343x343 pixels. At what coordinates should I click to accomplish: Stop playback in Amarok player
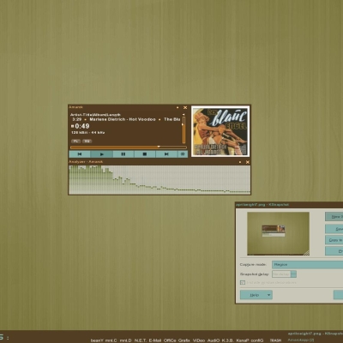(145, 154)
